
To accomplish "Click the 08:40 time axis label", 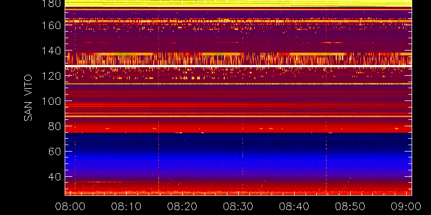I will tap(294, 206).
